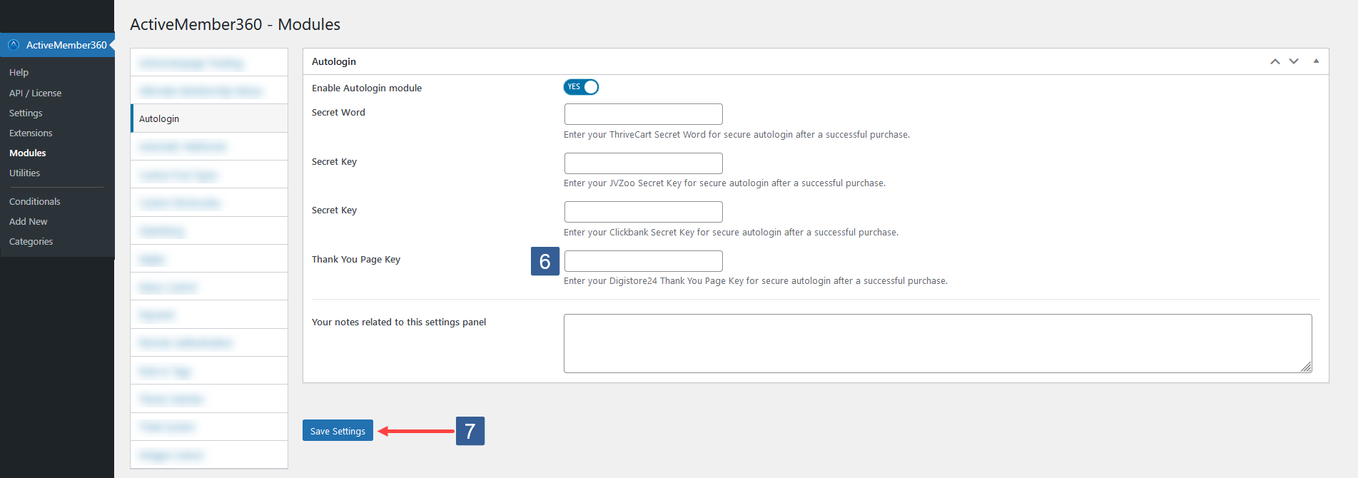1358x478 pixels.
Task: Open the Utilities page
Action: 24,173
